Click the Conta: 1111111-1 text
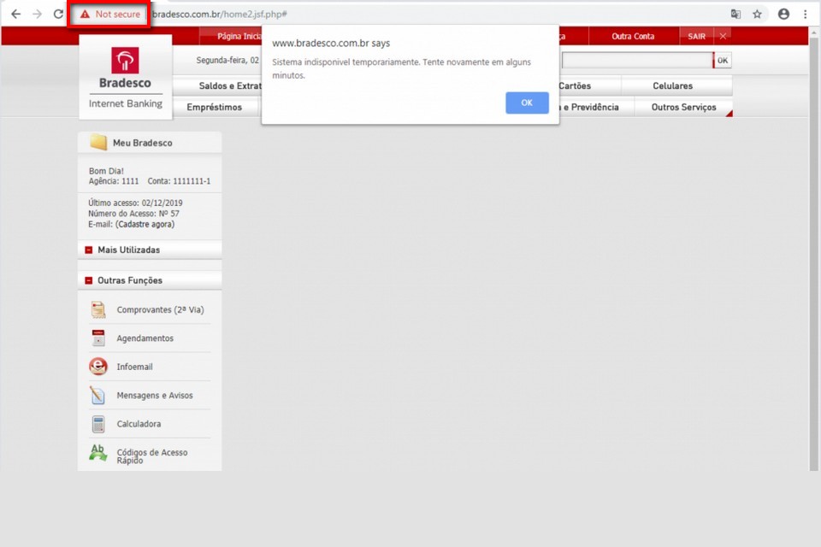Viewport: 821px width, 547px height. [x=179, y=181]
